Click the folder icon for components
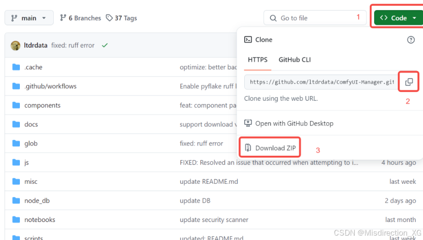This screenshot has height=240, width=423. click(x=16, y=105)
